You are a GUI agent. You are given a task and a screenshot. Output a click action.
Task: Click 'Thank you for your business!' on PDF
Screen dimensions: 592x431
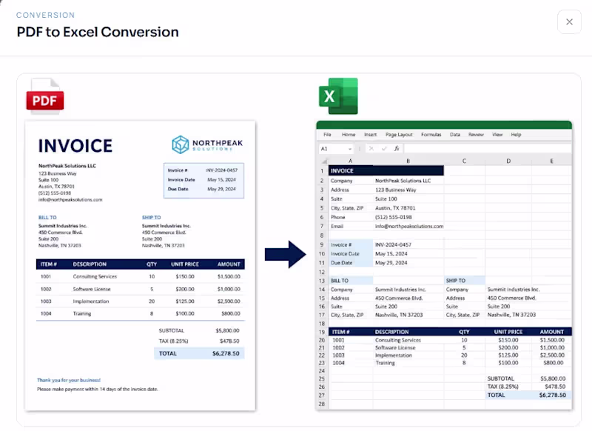[69, 380]
